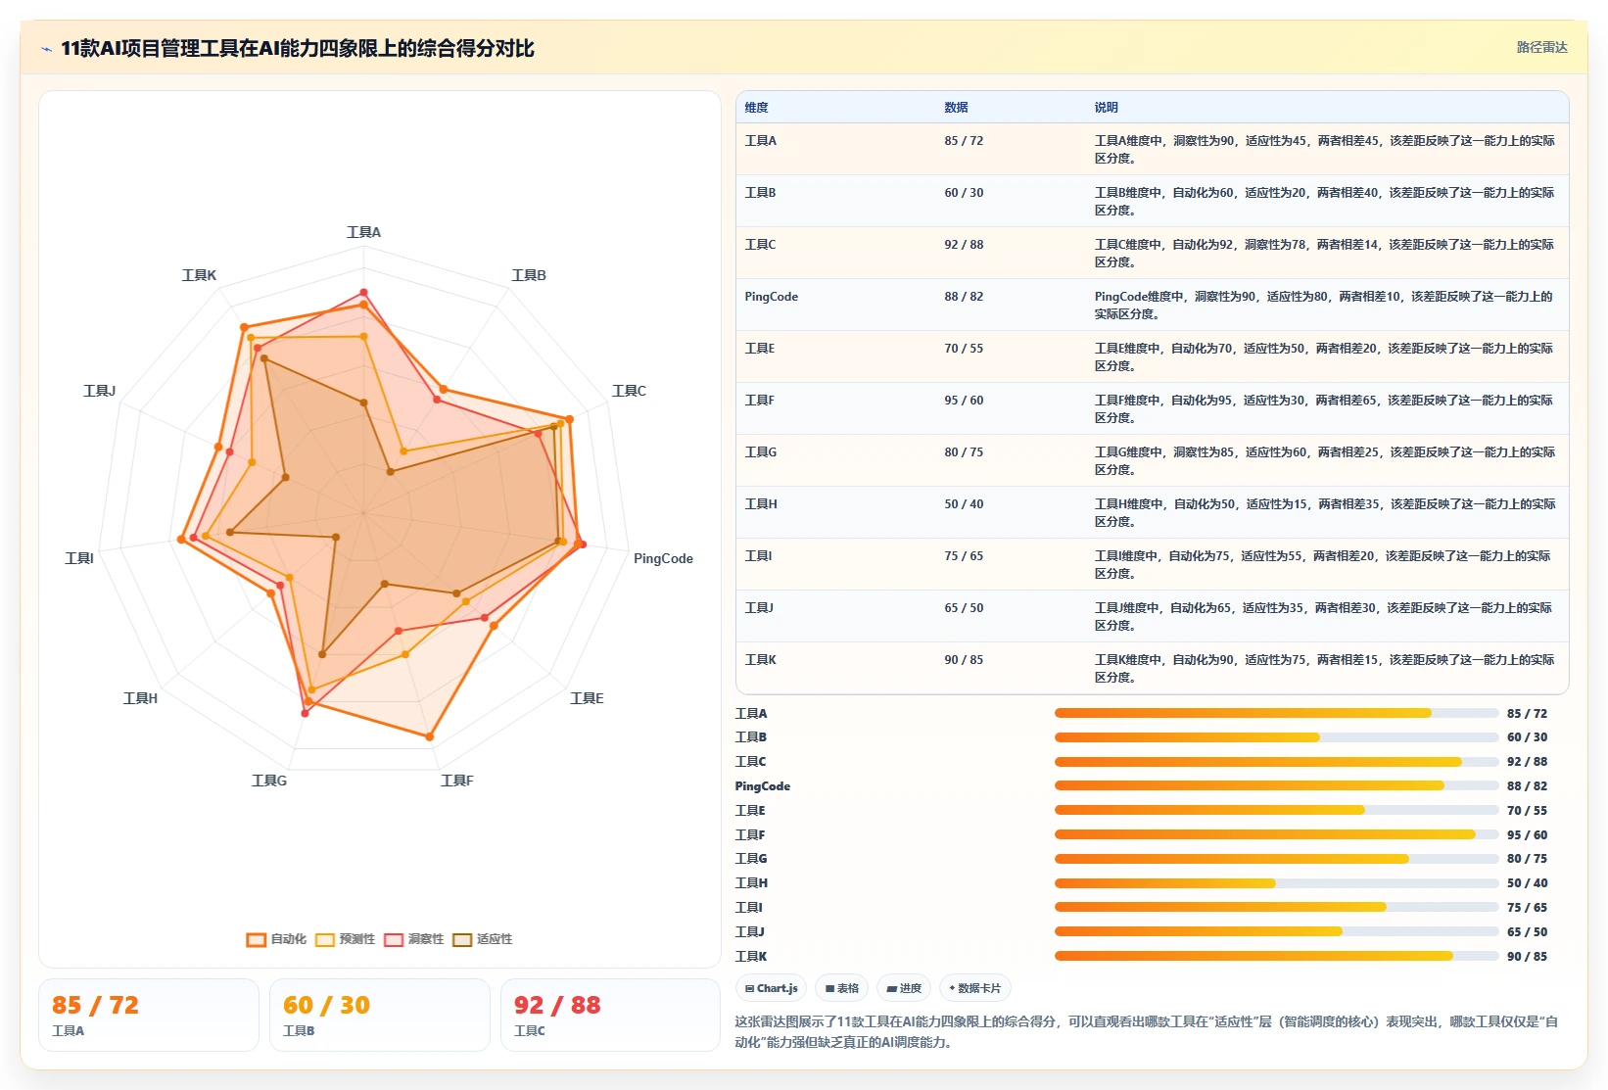Click the dashboard title text
The image size is (1608, 1090).
tap(298, 48)
